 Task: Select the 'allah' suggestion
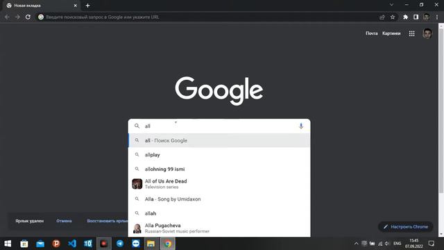coord(219,213)
